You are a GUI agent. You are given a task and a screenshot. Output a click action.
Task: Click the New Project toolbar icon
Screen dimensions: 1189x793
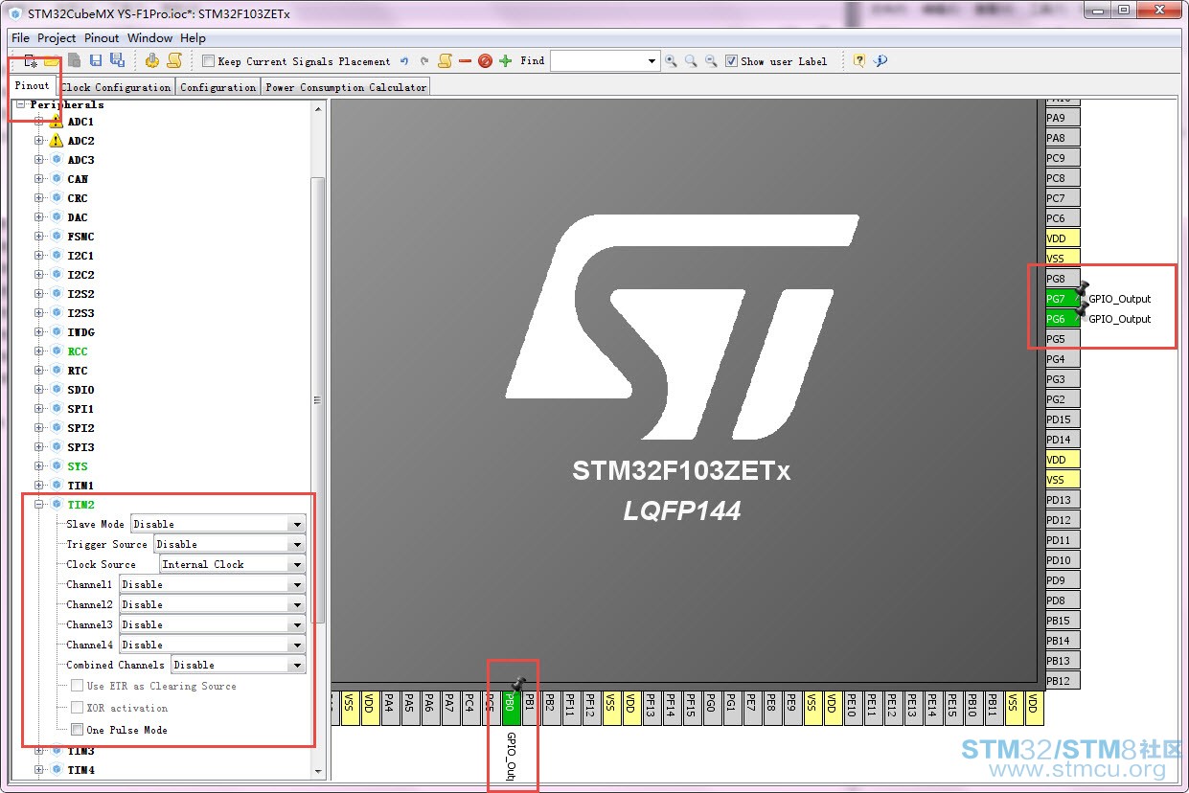click(x=32, y=61)
